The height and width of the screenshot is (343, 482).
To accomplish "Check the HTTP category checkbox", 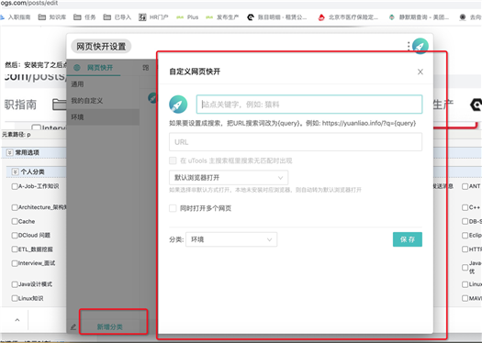I will [x=465, y=249].
